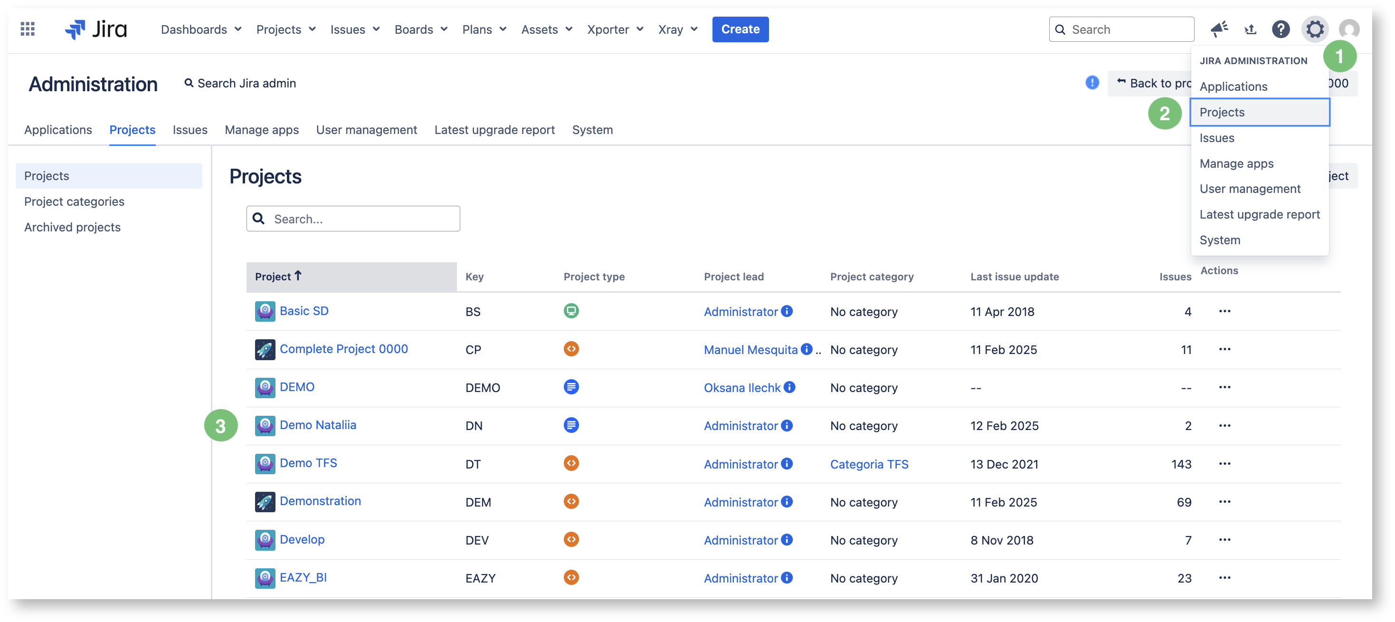The height and width of the screenshot is (622, 1395).
Task: Click the share/export icon in header
Action: [1251, 29]
